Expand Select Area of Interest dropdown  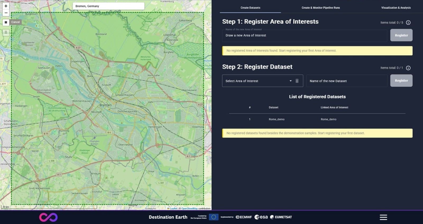291,81
